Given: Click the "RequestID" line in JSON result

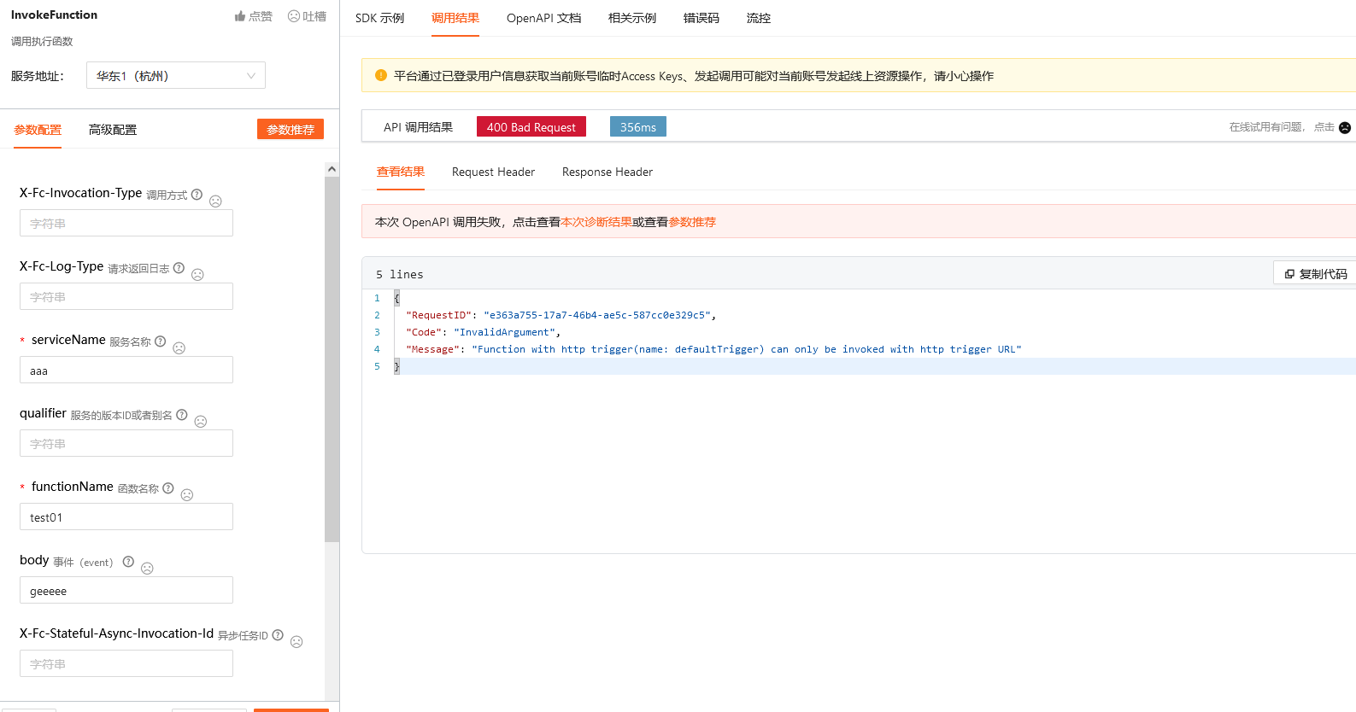Looking at the screenshot, I should [x=561, y=315].
